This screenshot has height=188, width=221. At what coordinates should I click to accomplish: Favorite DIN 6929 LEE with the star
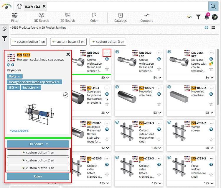tap(159, 69)
